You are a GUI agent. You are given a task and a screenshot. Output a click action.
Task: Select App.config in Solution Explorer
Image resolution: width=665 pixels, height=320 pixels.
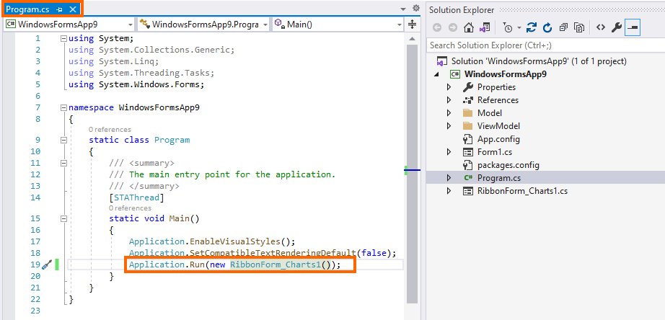[499, 139]
